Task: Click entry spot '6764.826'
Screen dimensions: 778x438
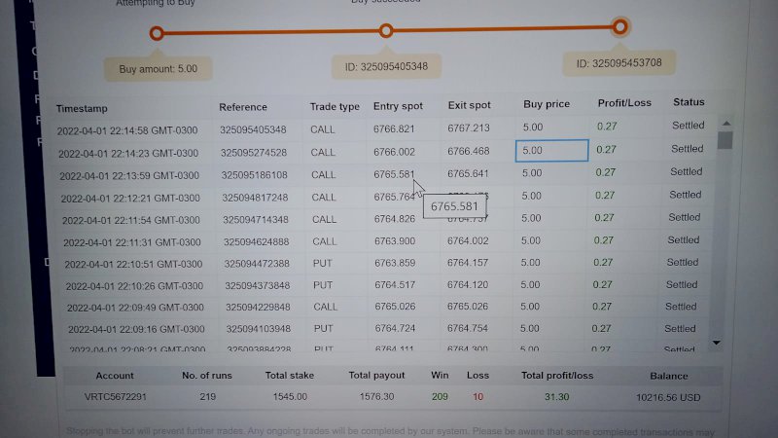Action: click(x=395, y=219)
